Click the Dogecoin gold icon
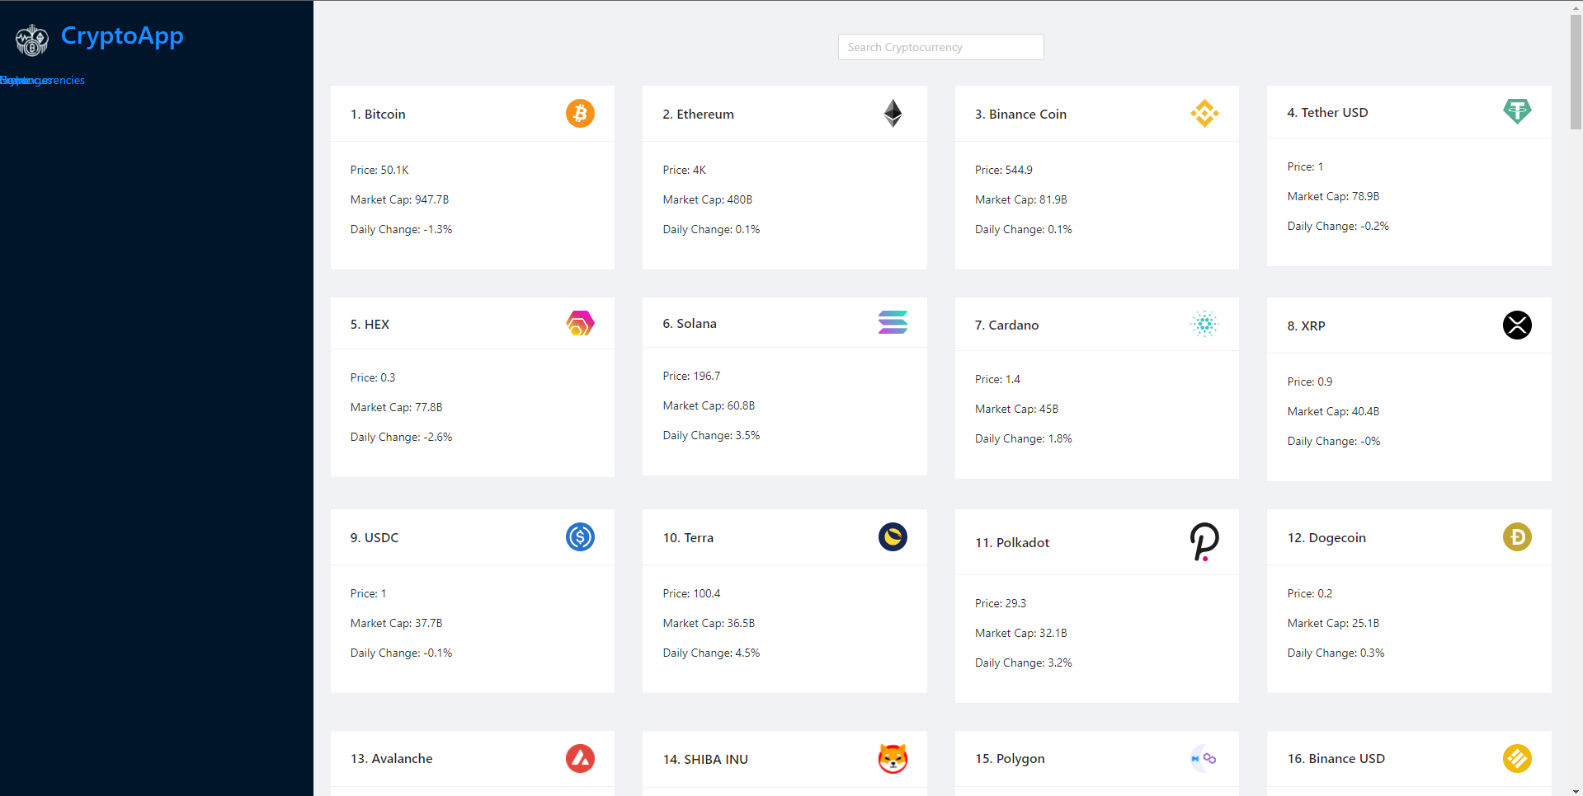This screenshot has height=796, width=1583. tap(1517, 536)
